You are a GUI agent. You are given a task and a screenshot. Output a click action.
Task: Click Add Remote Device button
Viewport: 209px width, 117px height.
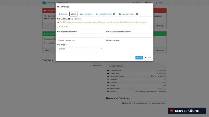[158, 103]
